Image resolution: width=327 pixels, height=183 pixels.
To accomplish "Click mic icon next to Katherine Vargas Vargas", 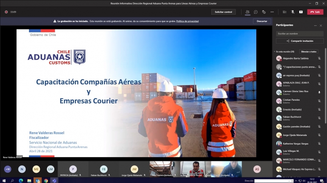I will (319, 144).
